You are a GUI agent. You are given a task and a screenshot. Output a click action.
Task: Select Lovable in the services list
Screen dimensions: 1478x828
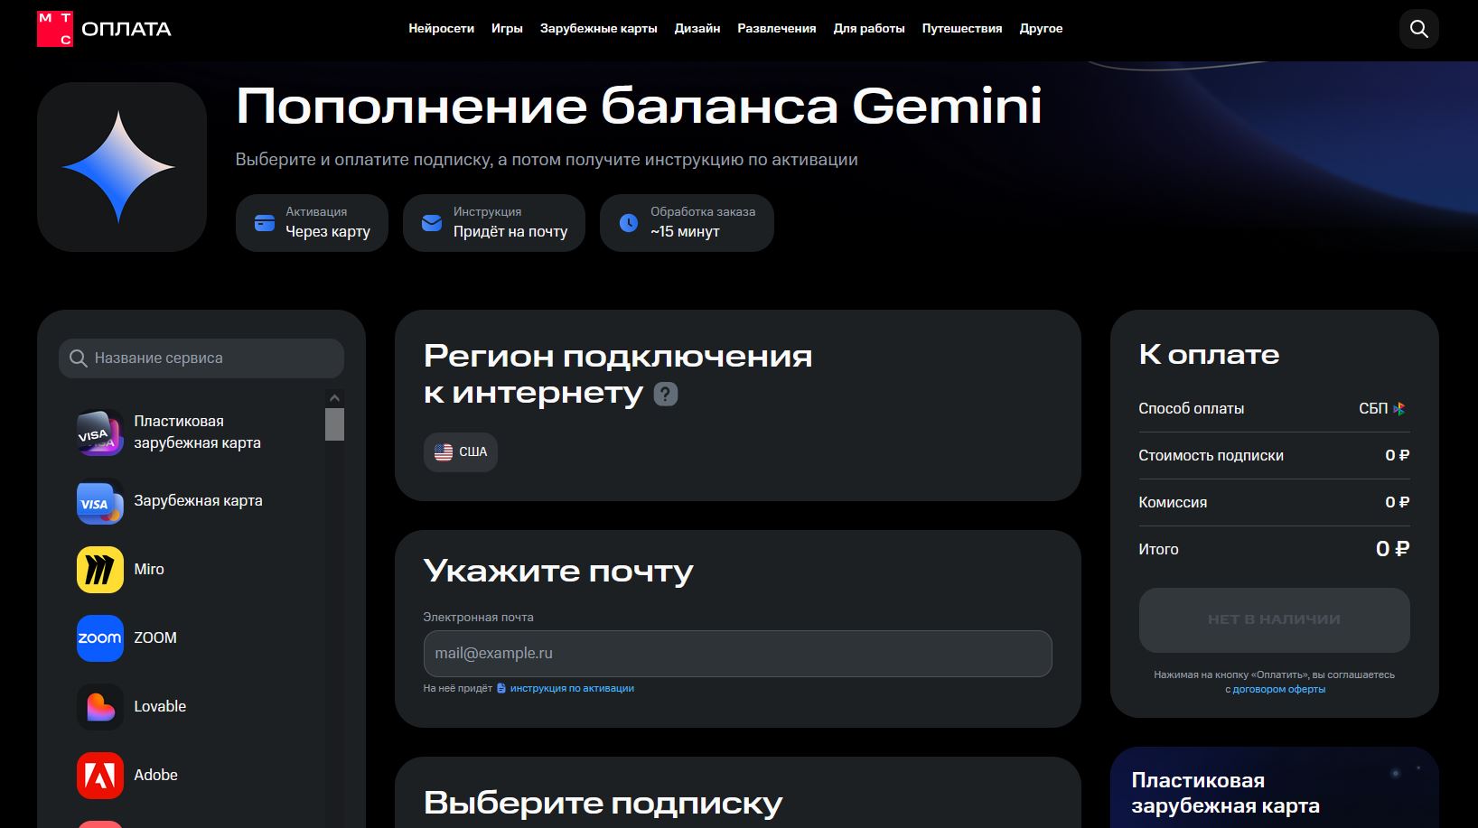(x=99, y=706)
